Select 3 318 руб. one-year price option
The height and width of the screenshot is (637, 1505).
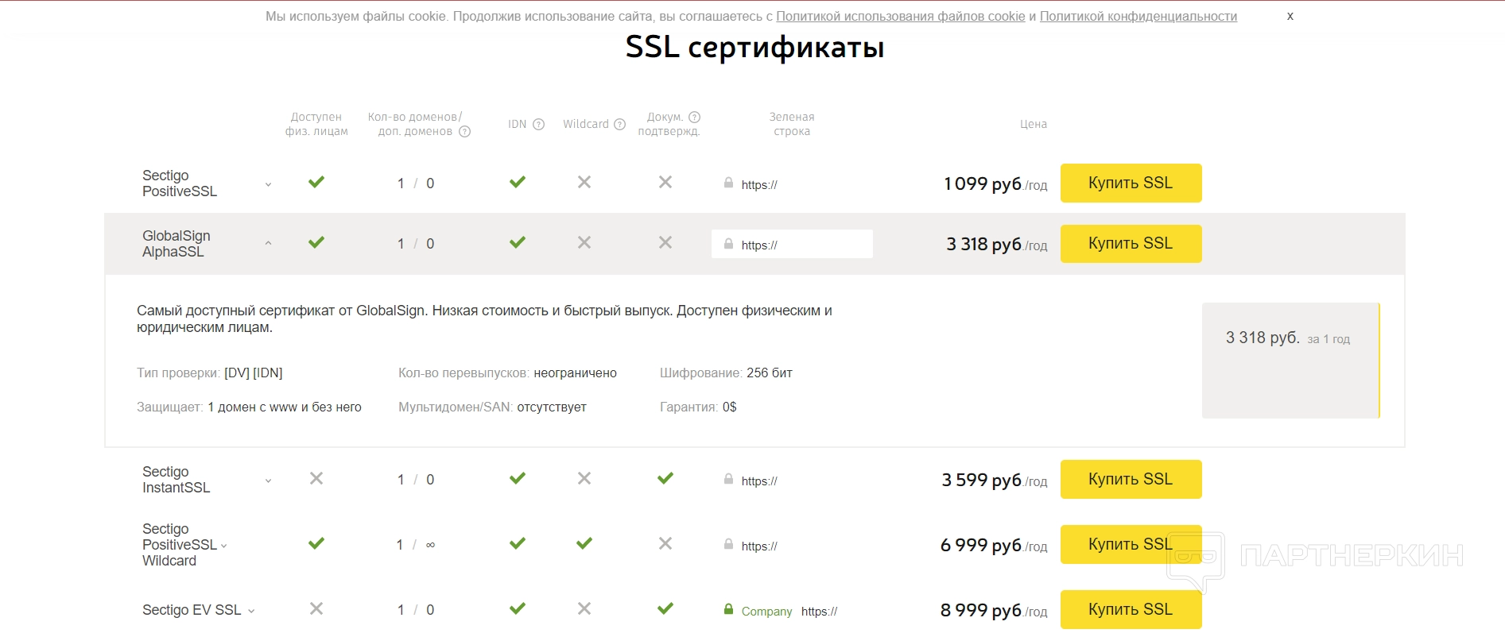point(1289,339)
